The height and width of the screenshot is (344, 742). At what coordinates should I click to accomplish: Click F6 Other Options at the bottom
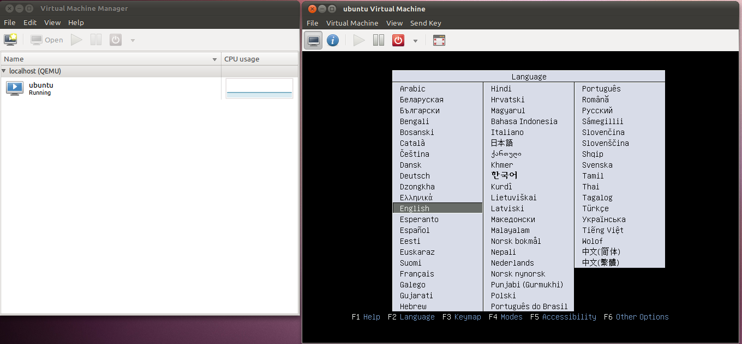pyautogui.click(x=636, y=317)
